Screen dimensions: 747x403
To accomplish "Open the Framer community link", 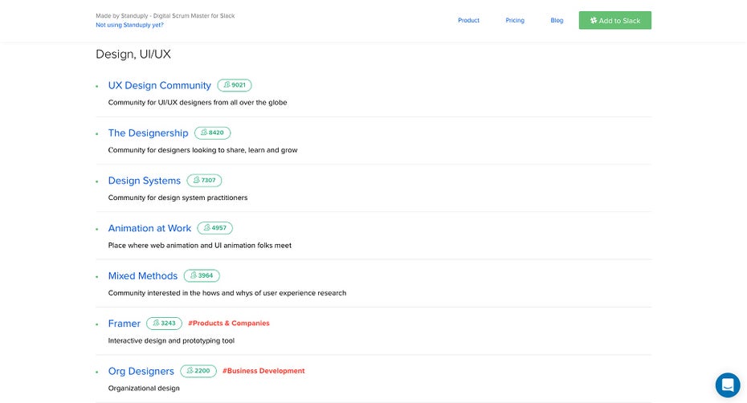I will (124, 324).
